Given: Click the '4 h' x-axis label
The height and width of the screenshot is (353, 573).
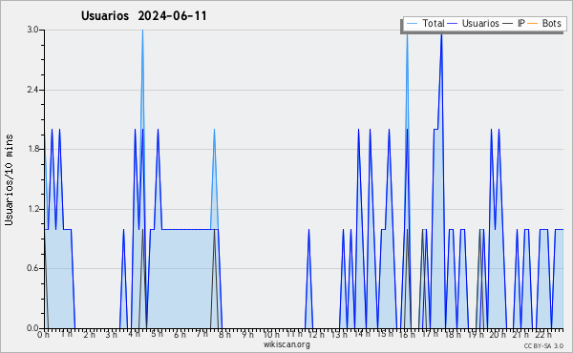Looking at the screenshot, I should pos(134,334).
